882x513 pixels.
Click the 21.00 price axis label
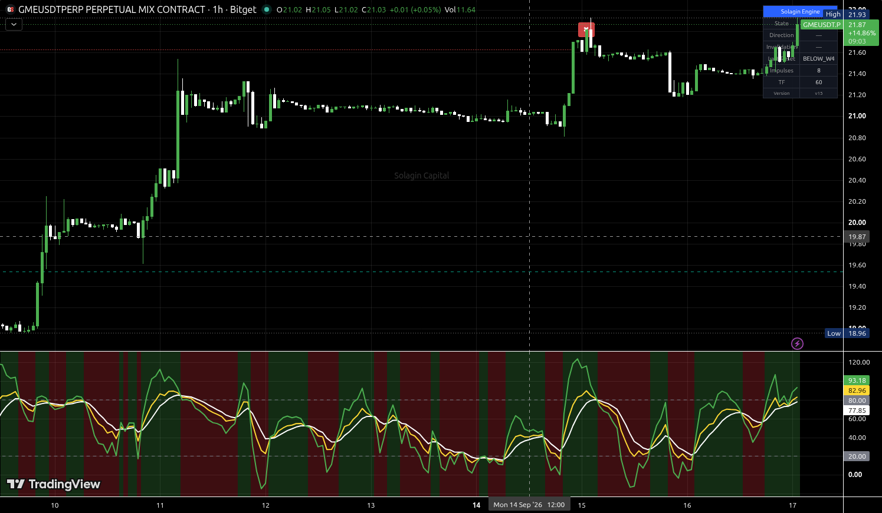click(x=857, y=116)
